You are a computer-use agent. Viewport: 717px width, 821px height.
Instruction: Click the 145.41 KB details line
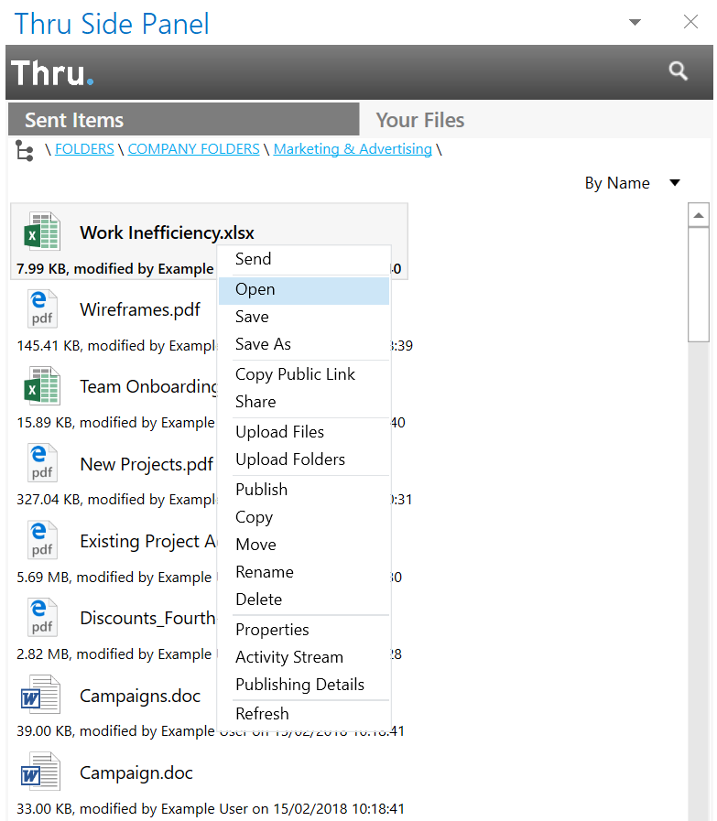click(x=116, y=346)
